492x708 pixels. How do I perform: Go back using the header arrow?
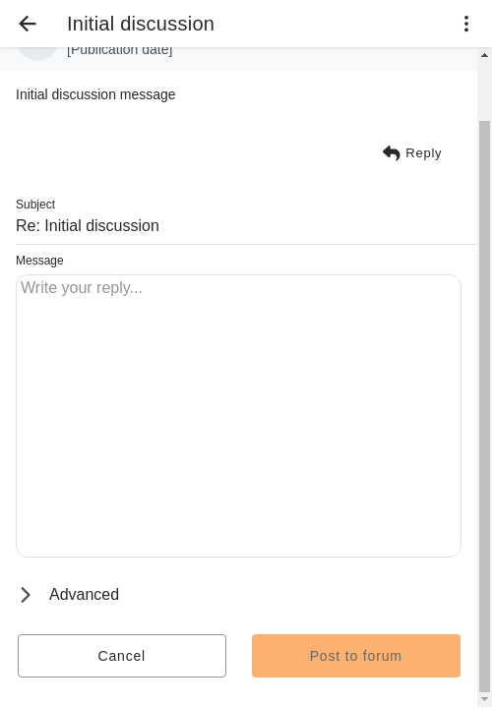(x=28, y=24)
